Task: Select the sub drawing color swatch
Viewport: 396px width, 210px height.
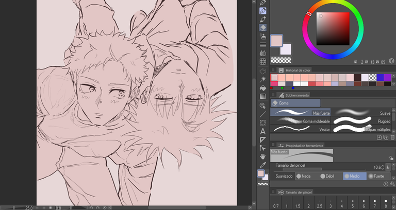Action: [x=287, y=50]
